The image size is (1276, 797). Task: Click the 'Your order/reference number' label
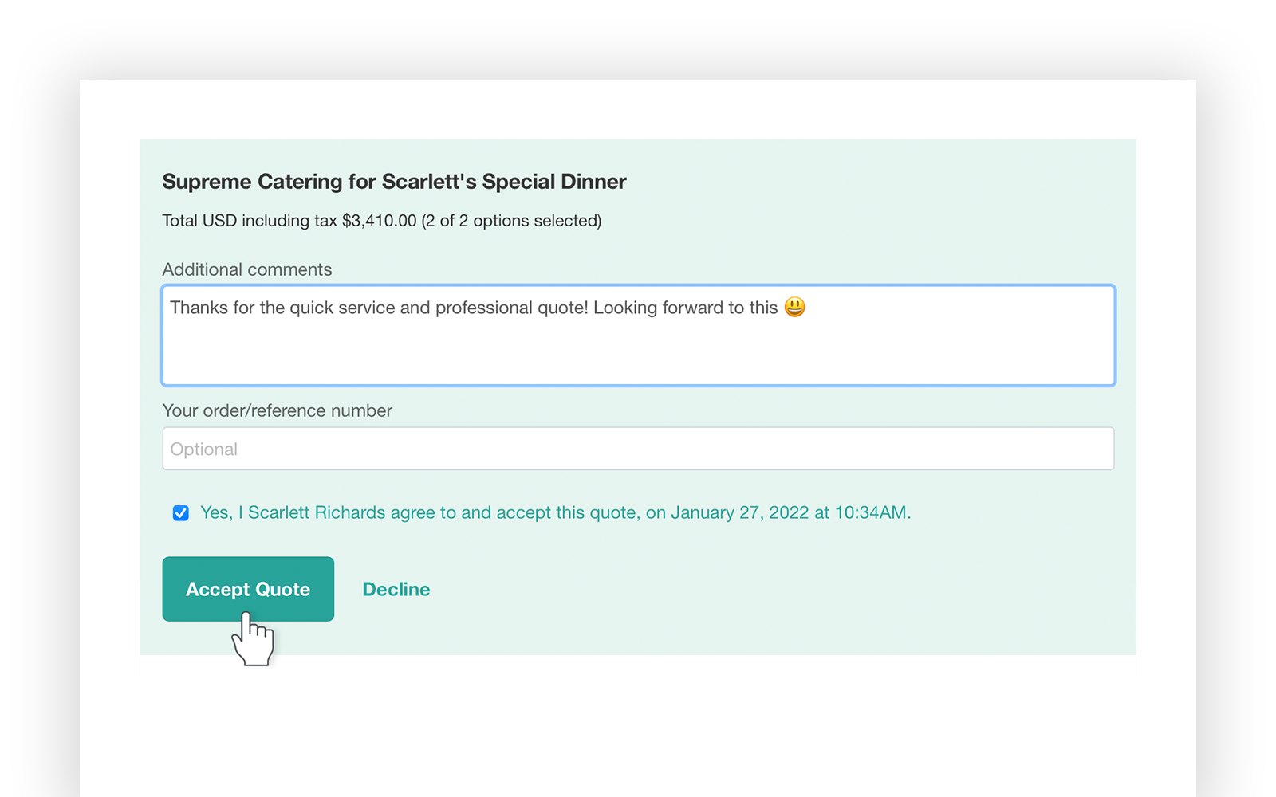(x=278, y=410)
